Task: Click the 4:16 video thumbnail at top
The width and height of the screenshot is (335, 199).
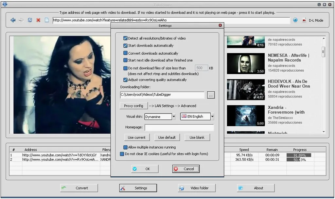Action: point(246,42)
